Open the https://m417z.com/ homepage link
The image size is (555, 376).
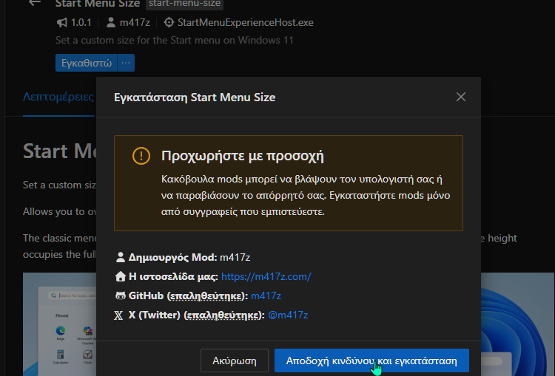click(266, 276)
